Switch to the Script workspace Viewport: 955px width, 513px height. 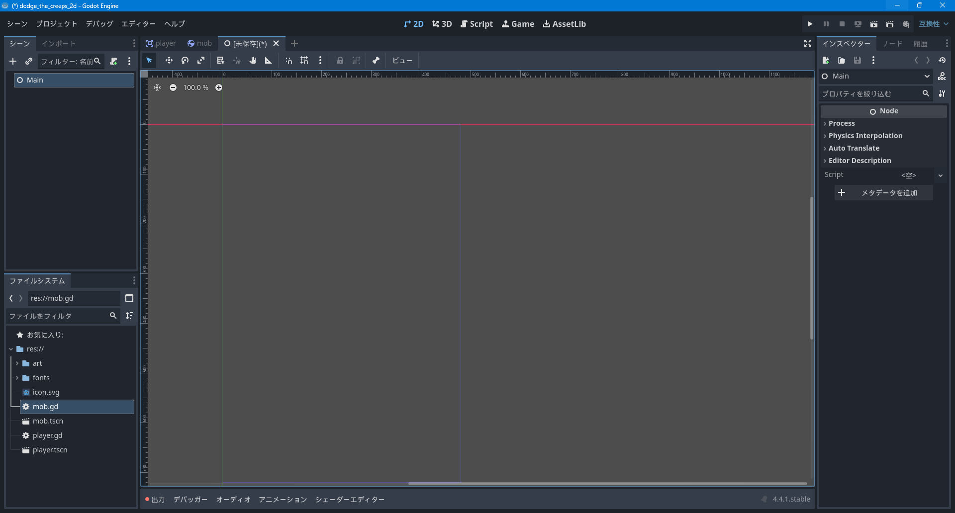tap(477, 24)
